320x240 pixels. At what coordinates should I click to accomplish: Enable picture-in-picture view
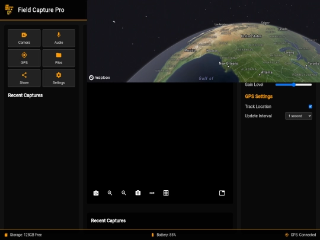222,193
